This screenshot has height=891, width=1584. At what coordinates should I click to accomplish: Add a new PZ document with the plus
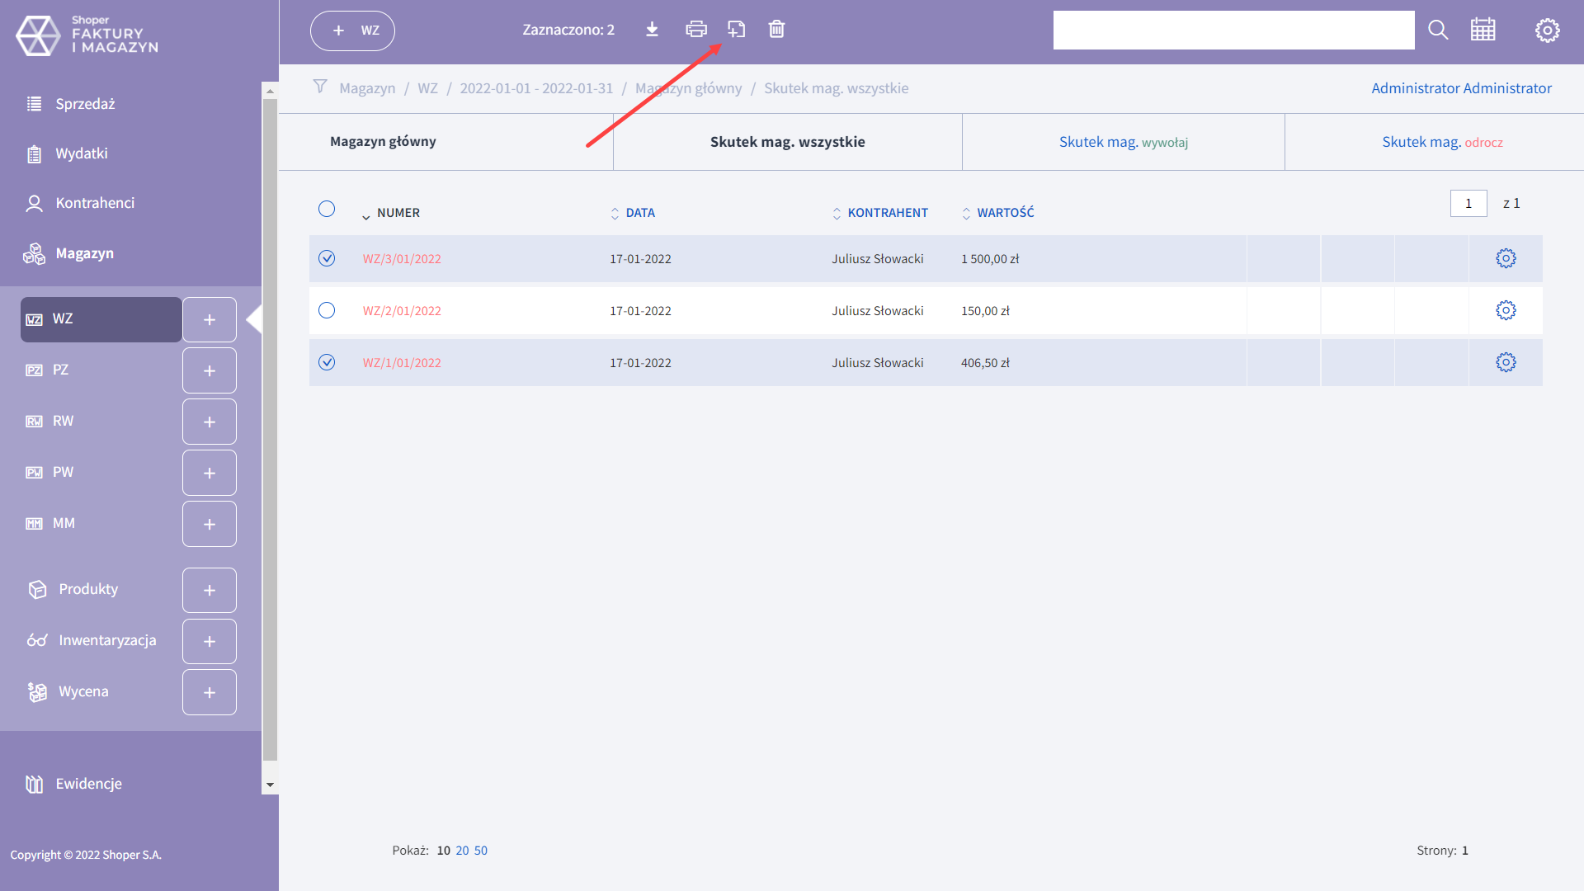[210, 370]
